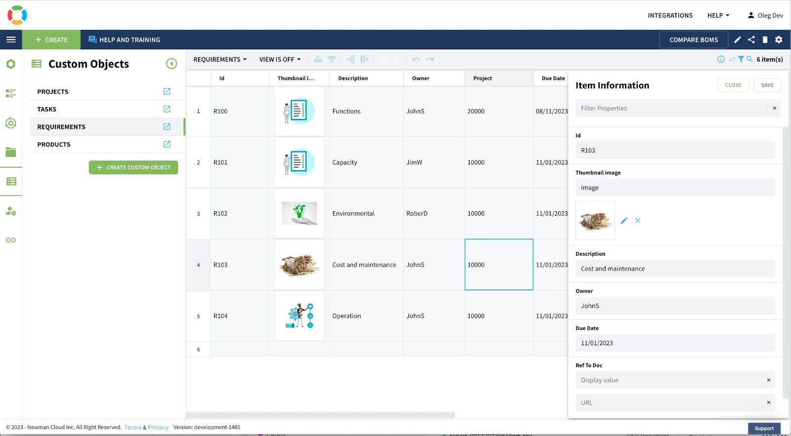Image resolution: width=791 pixels, height=436 pixels.
Task: Select PRODUCTS in Custom Objects list
Action: click(x=54, y=144)
